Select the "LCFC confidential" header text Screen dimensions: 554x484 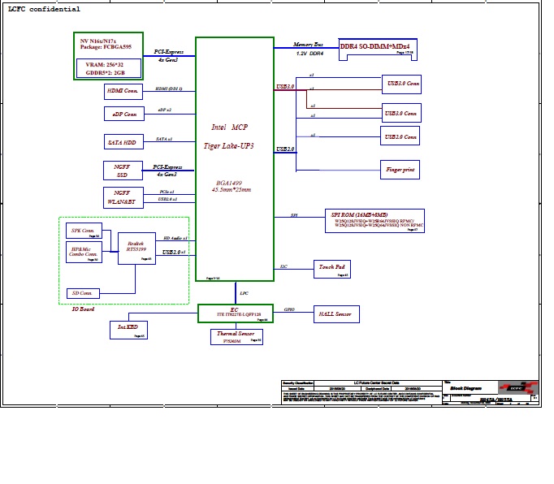44,9
